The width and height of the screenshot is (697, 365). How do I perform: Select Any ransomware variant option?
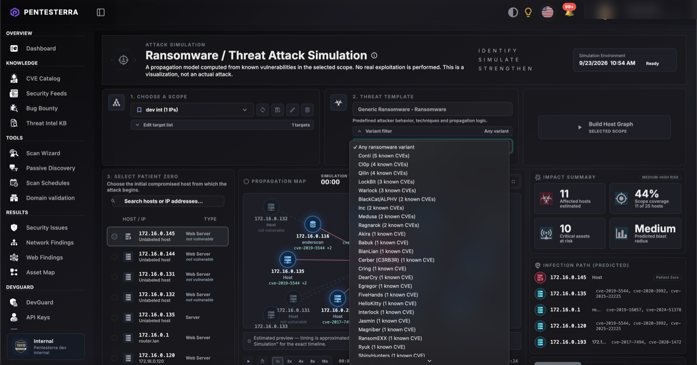coord(430,147)
